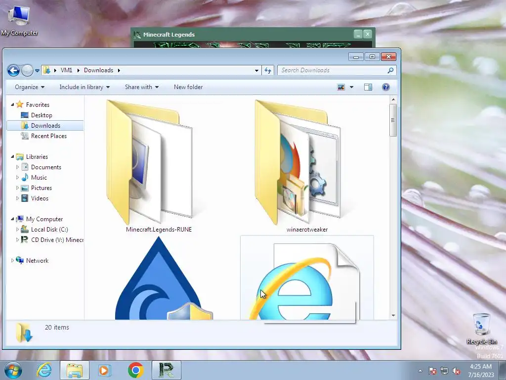Select Favorites in the navigation pane
Image resolution: width=506 pixels, height=380 pixels.
point(38,105)
